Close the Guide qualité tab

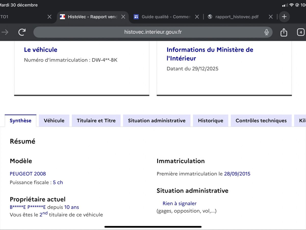tap(197, 17)
